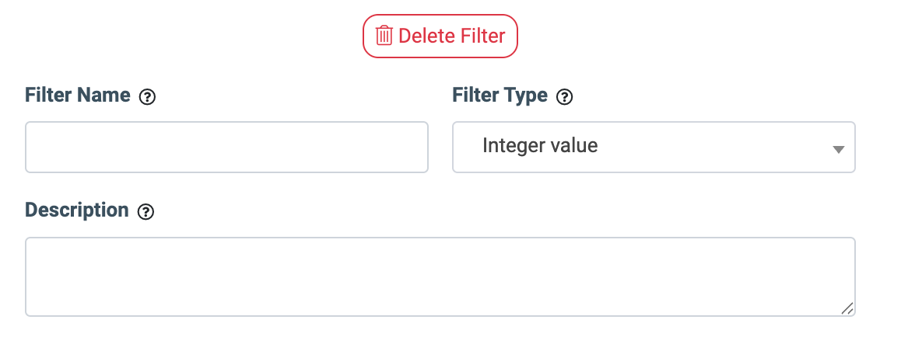Viewport: 901px width, 337px height.
Task: Click the question mark beside Filter Name
Action: click(x=147, y=97)
